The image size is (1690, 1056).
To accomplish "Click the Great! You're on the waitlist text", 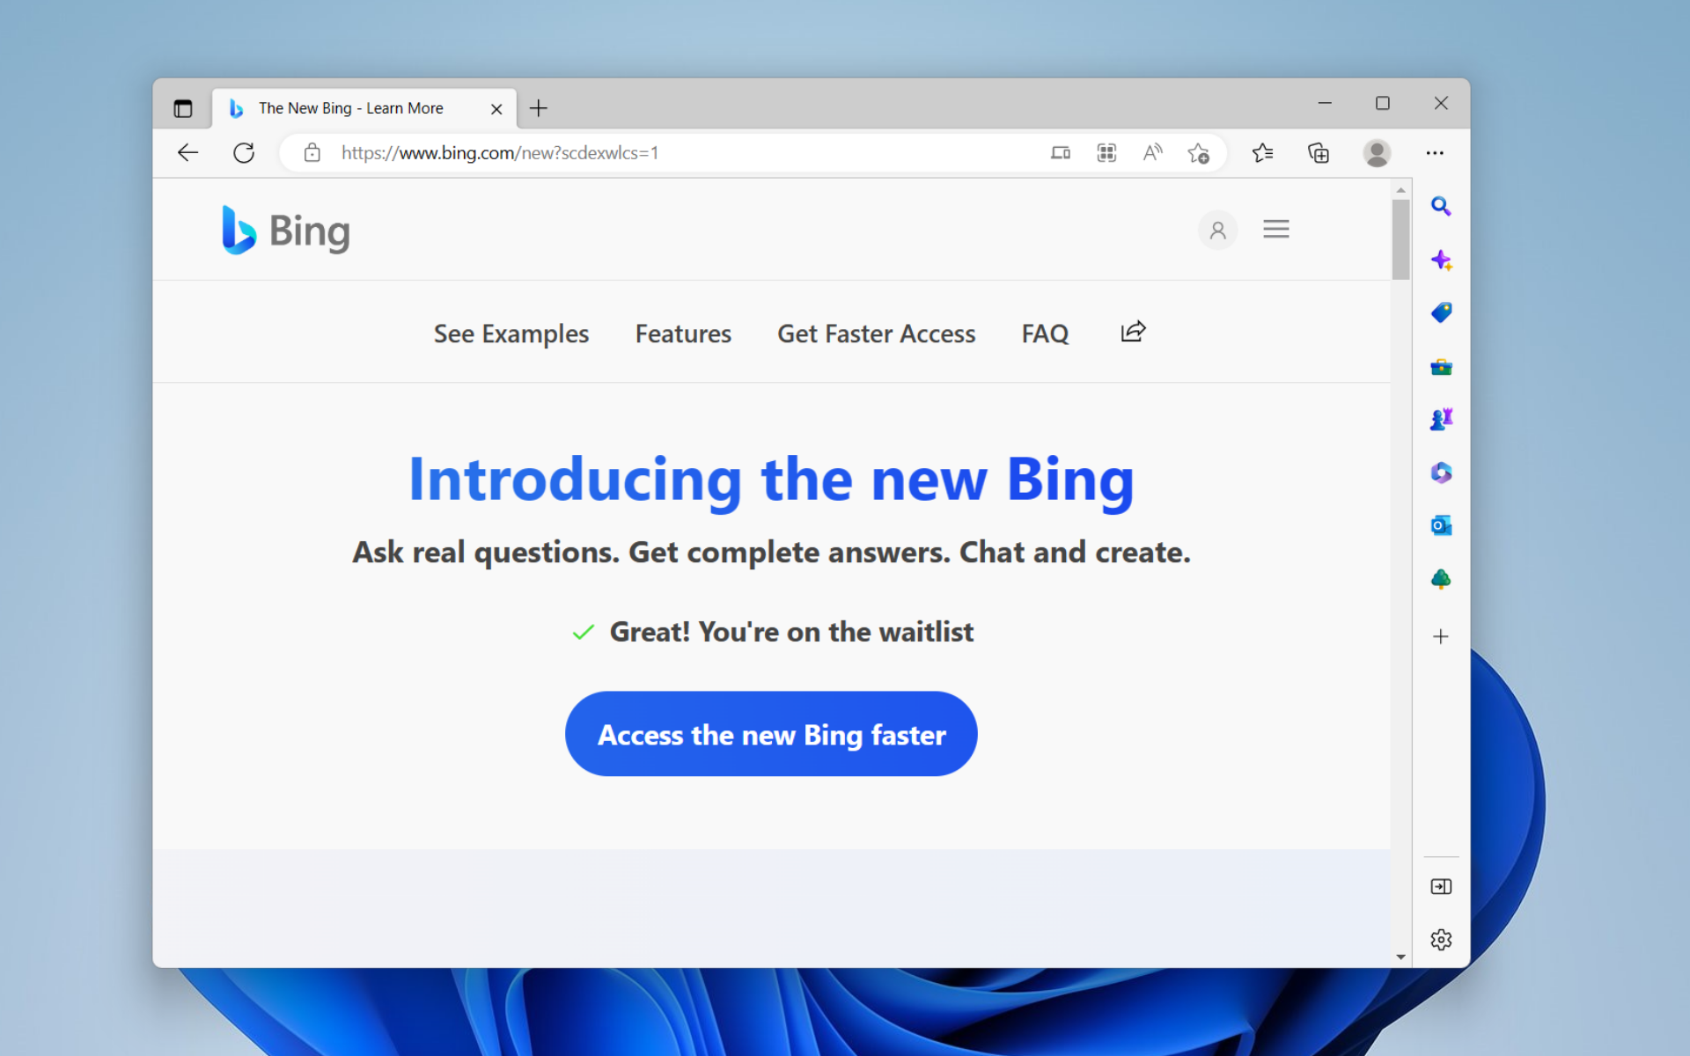I will coord(791,632).
